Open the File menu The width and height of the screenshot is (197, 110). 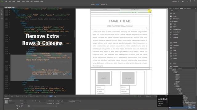(x=6, y=1)
